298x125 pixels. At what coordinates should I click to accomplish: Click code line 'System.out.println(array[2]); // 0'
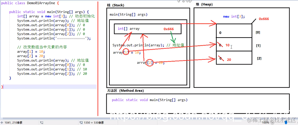point(51,34)
